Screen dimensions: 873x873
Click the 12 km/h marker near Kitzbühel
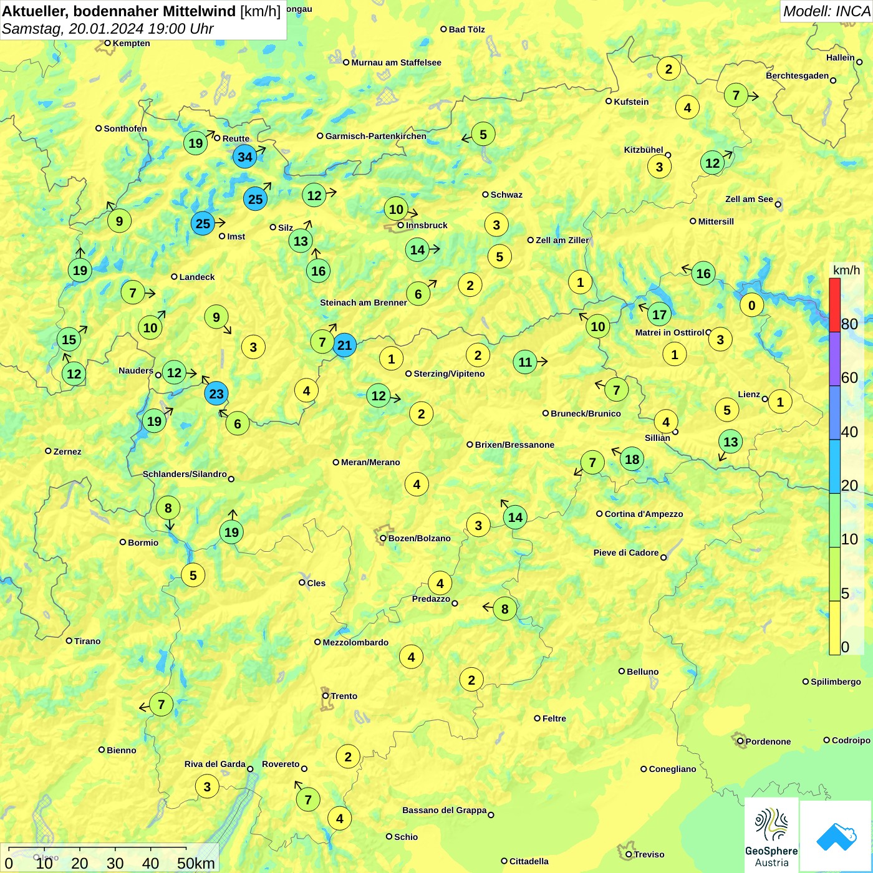pyautogui.click(x=713, y=163)
